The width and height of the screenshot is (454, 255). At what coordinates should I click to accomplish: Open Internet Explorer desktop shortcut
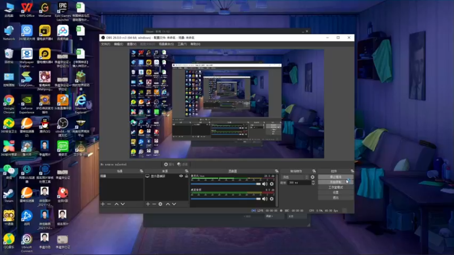pos(81,104)
